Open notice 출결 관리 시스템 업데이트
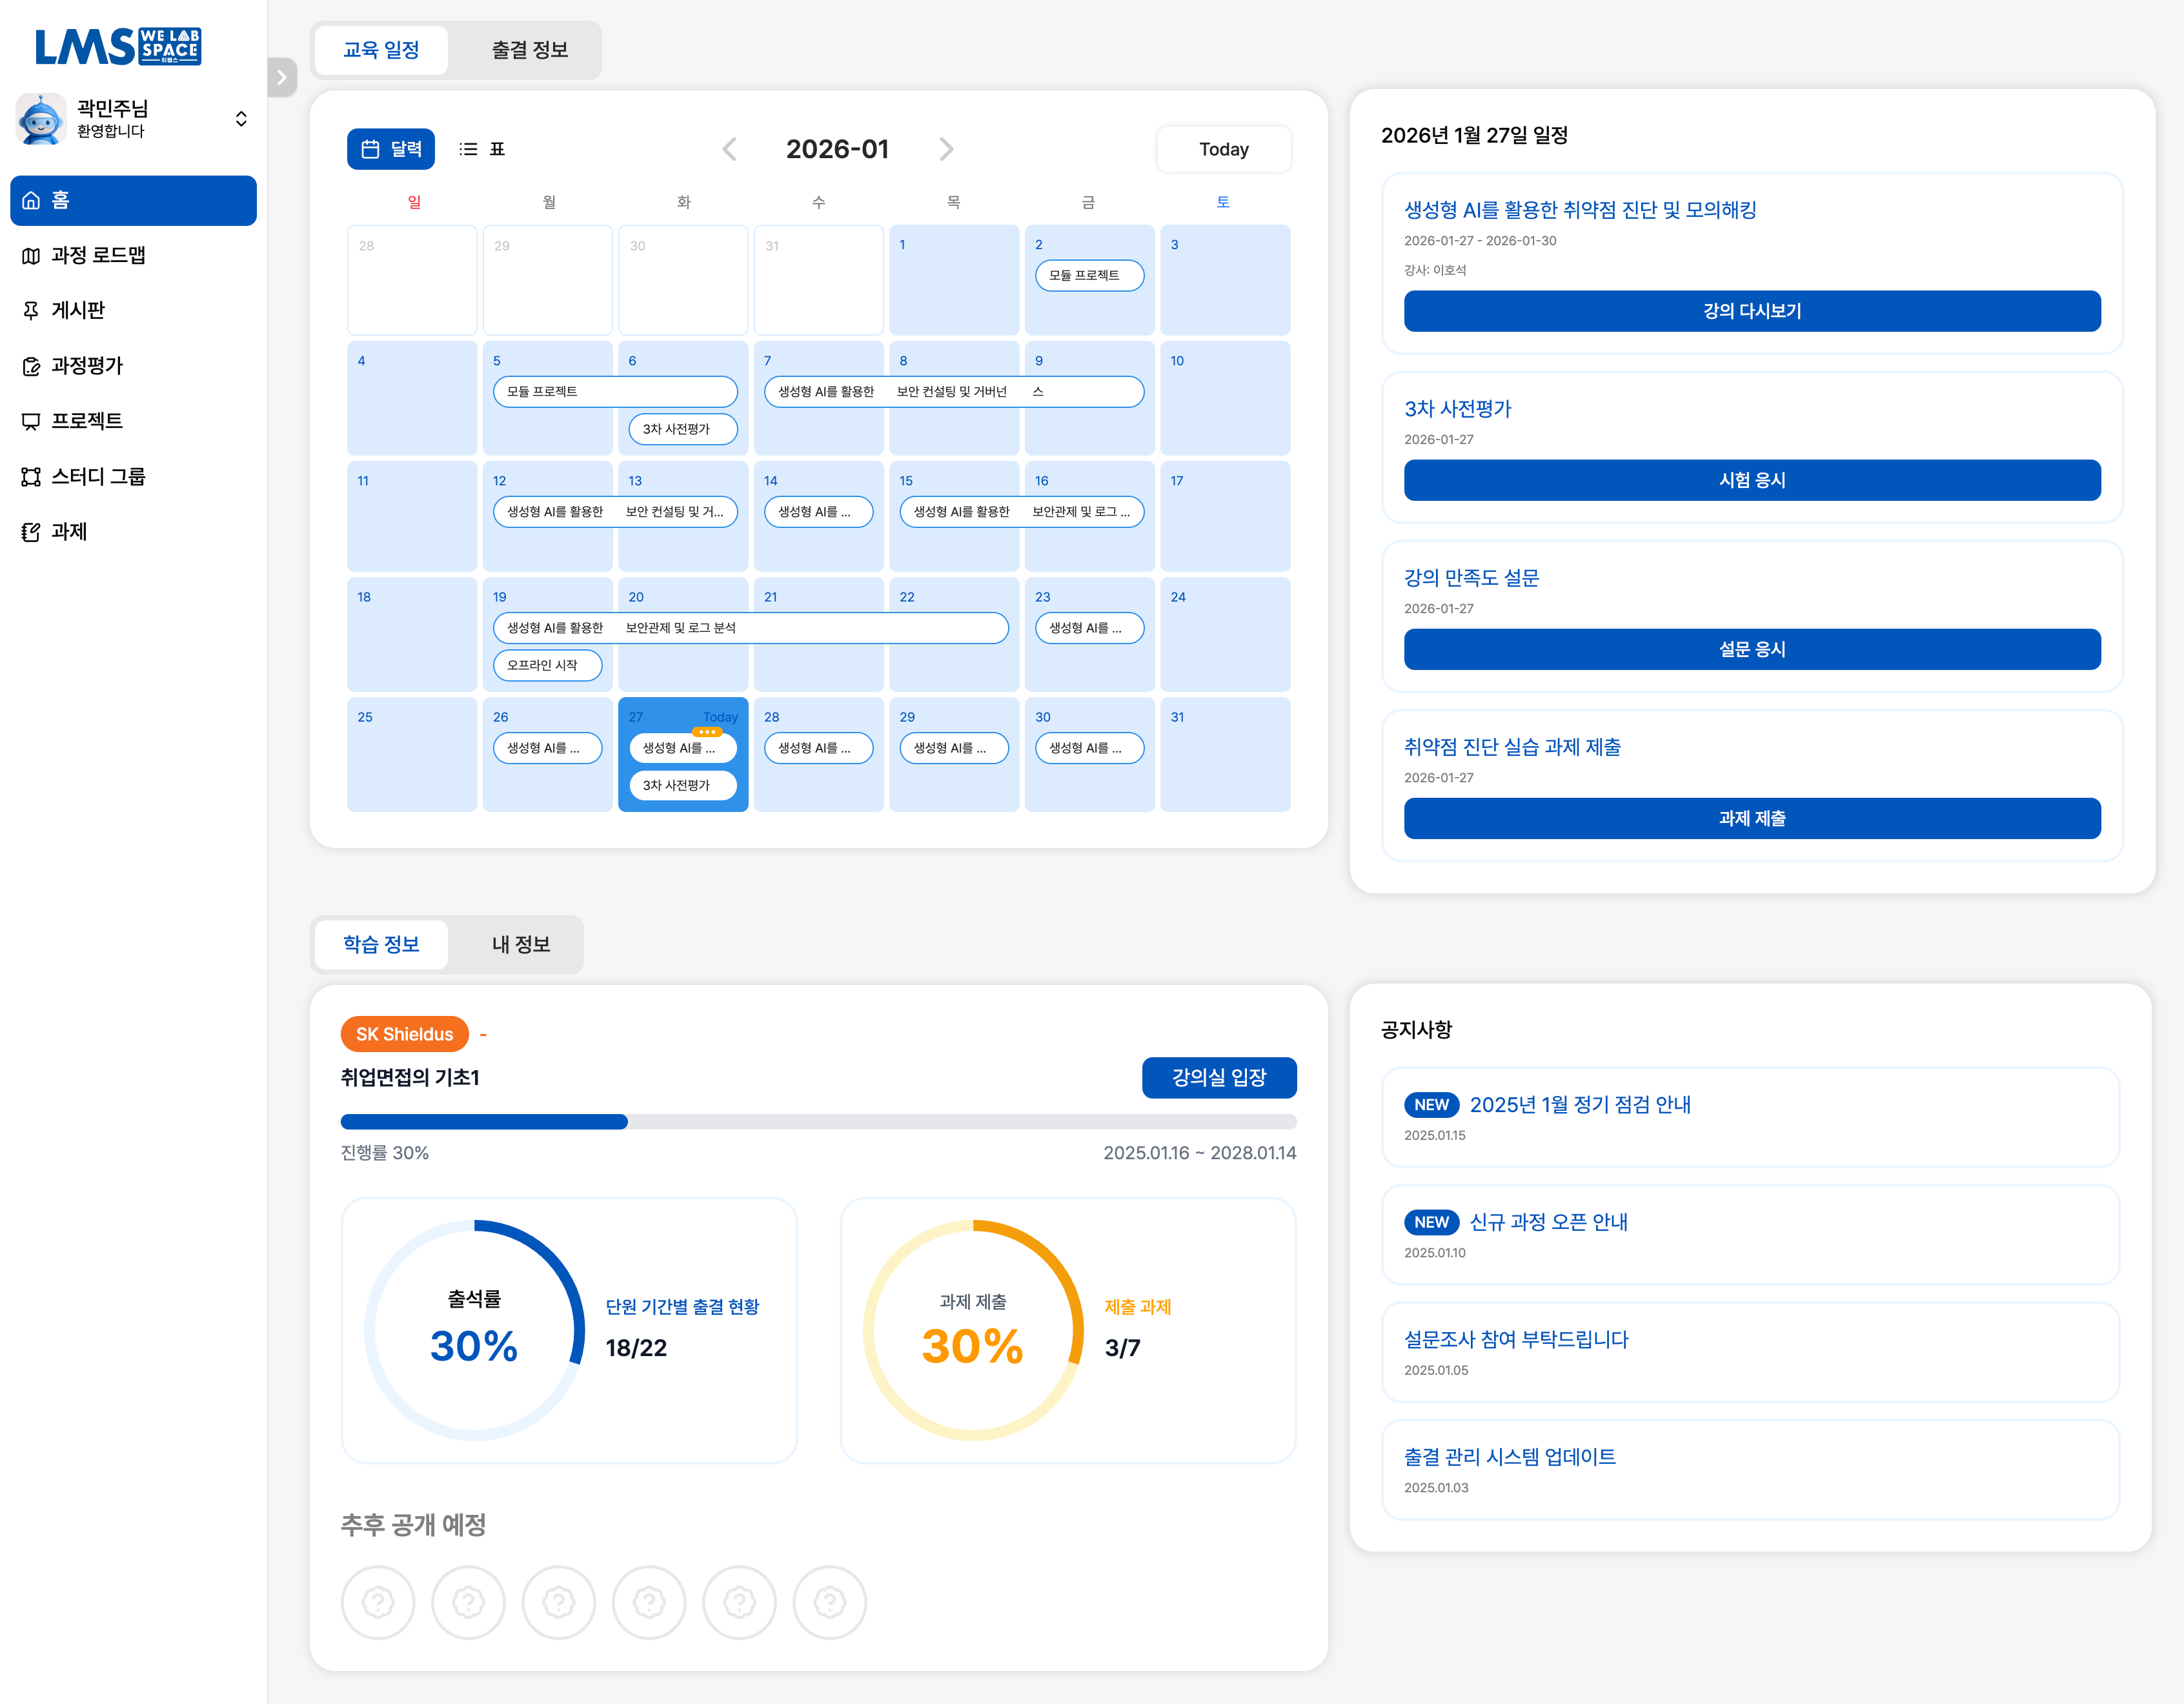Image resolution: width=2184 pixels, height=1704 pixels. 1750,1469
